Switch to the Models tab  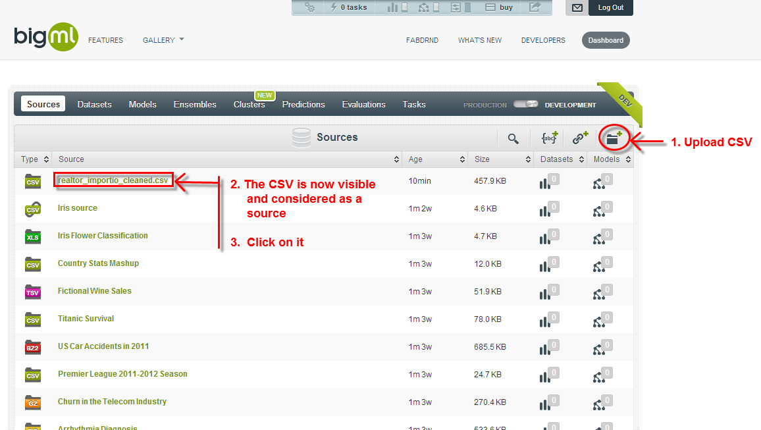coord(143,104)
